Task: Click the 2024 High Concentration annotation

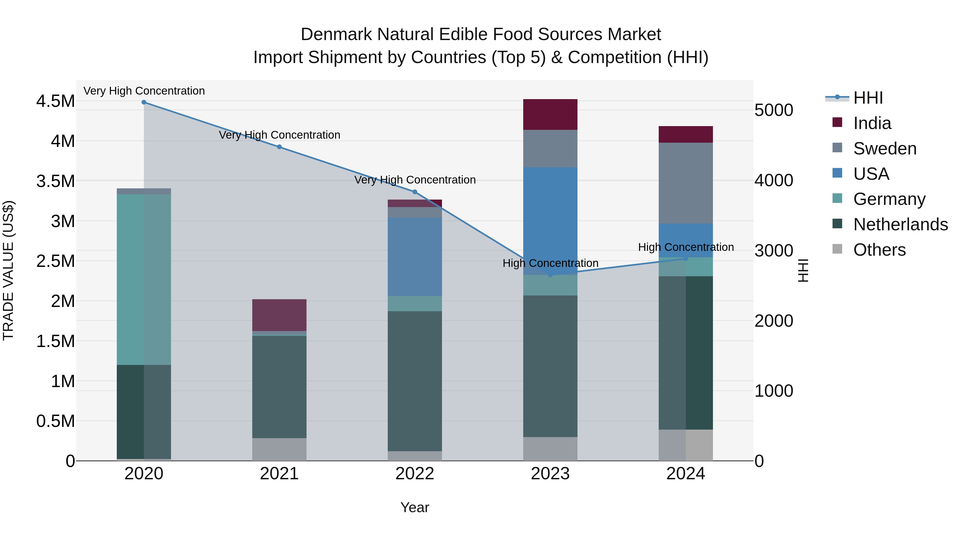Action: [686, 247]
